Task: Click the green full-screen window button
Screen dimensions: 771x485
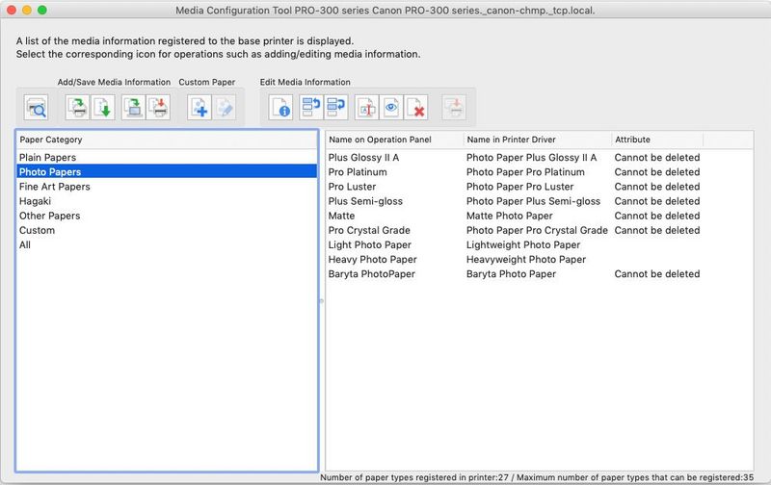Action: tap(42, 10)
